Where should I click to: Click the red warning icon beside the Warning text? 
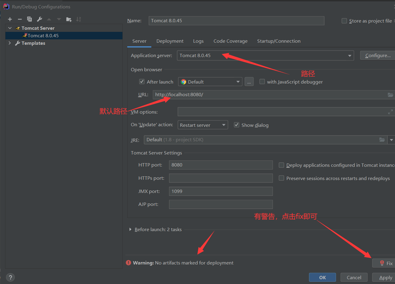click(x=128, y=263)
